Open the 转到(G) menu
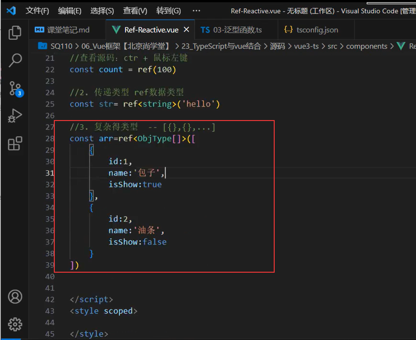 168,11
